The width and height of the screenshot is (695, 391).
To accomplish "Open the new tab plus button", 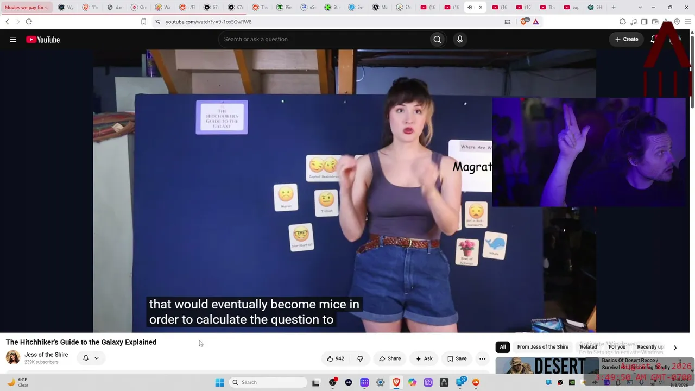I will pos(614,7).
